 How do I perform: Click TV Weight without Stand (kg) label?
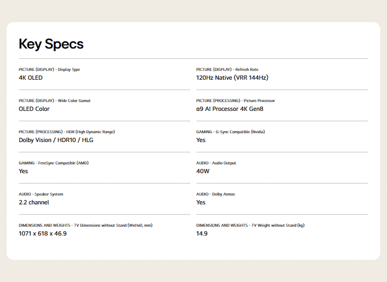(250, 225)
